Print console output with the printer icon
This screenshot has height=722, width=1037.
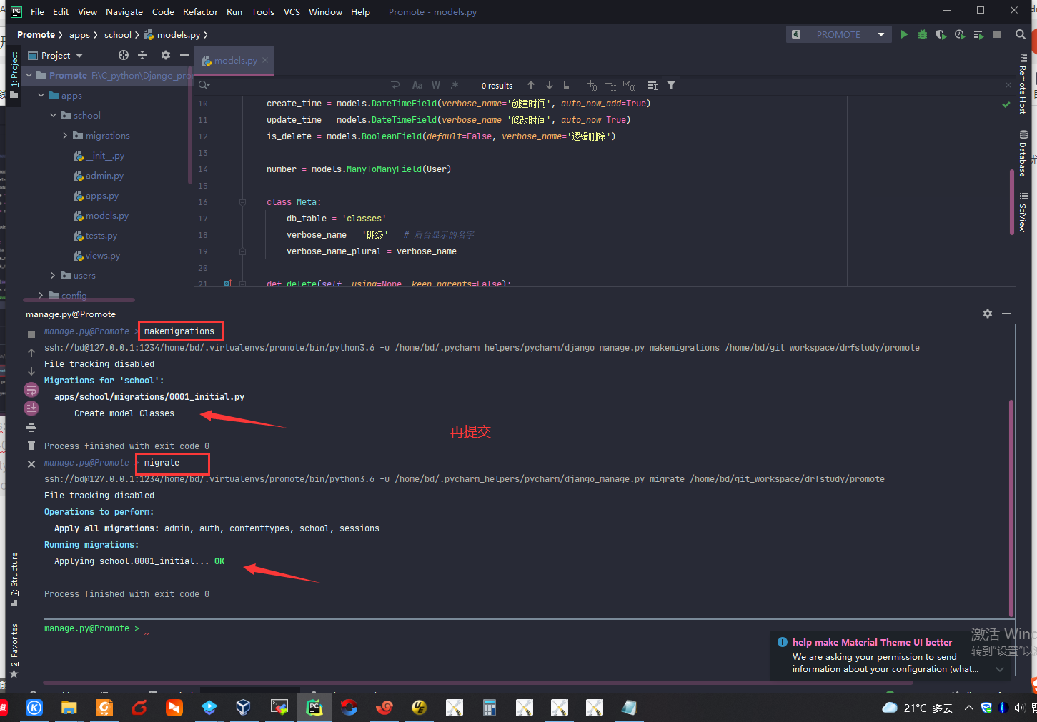(x=31, y=427)
